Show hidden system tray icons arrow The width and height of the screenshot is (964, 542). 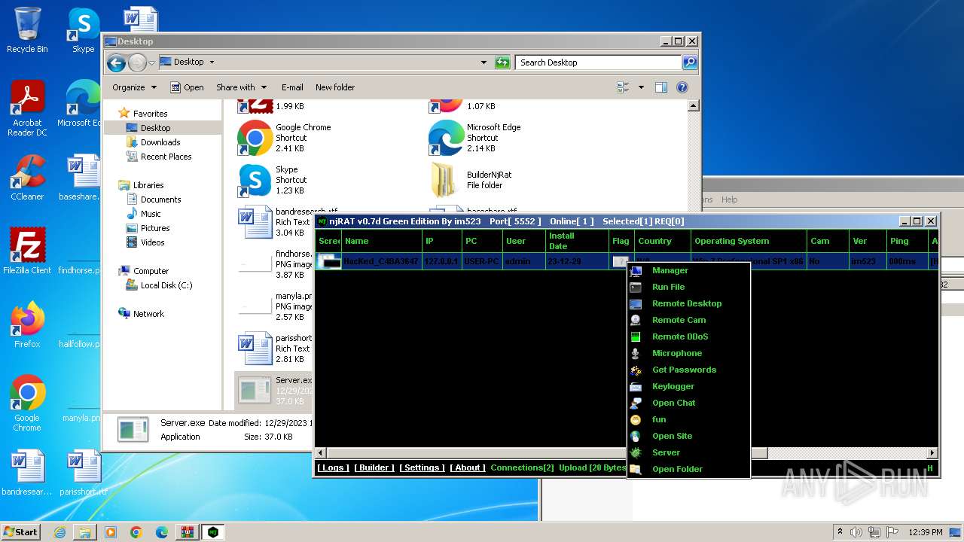click(840, 531)
